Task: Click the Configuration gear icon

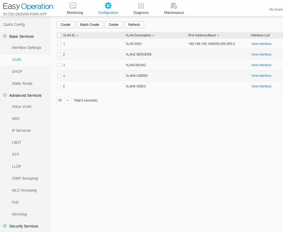Action: click(108, 6)
